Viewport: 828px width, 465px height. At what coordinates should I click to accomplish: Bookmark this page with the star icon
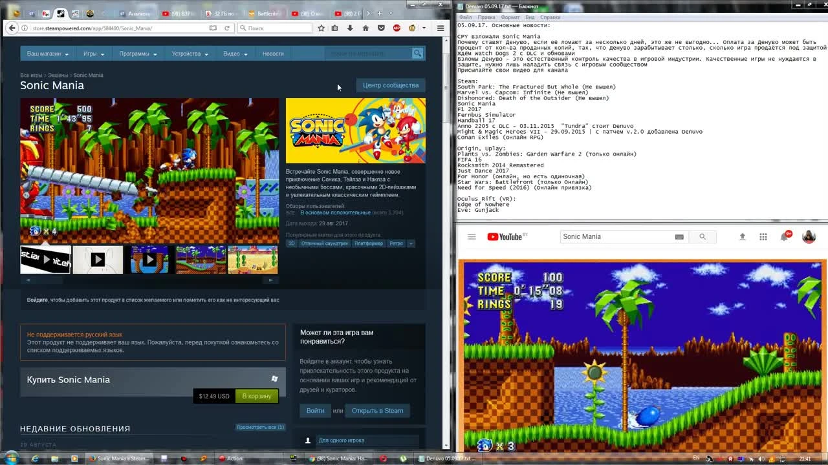tap(321, 28)
